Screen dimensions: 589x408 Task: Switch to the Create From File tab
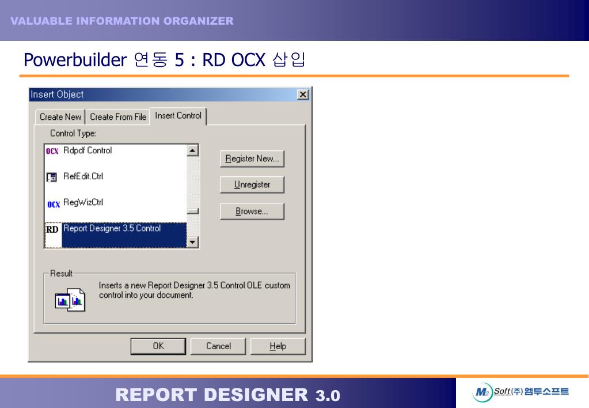(118, 117)
